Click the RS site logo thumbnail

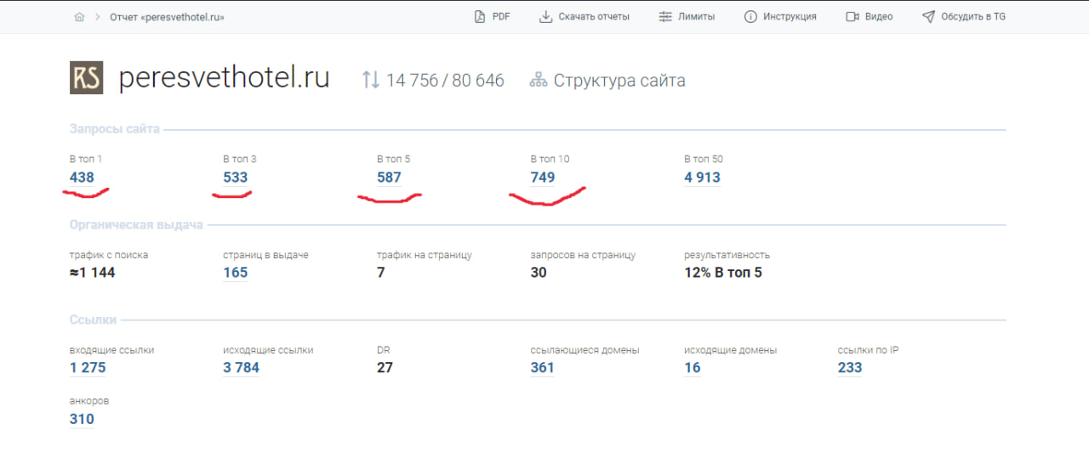[x=86, y=77]
